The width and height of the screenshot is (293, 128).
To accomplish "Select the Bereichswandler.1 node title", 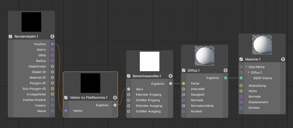I will coord(147,76).
